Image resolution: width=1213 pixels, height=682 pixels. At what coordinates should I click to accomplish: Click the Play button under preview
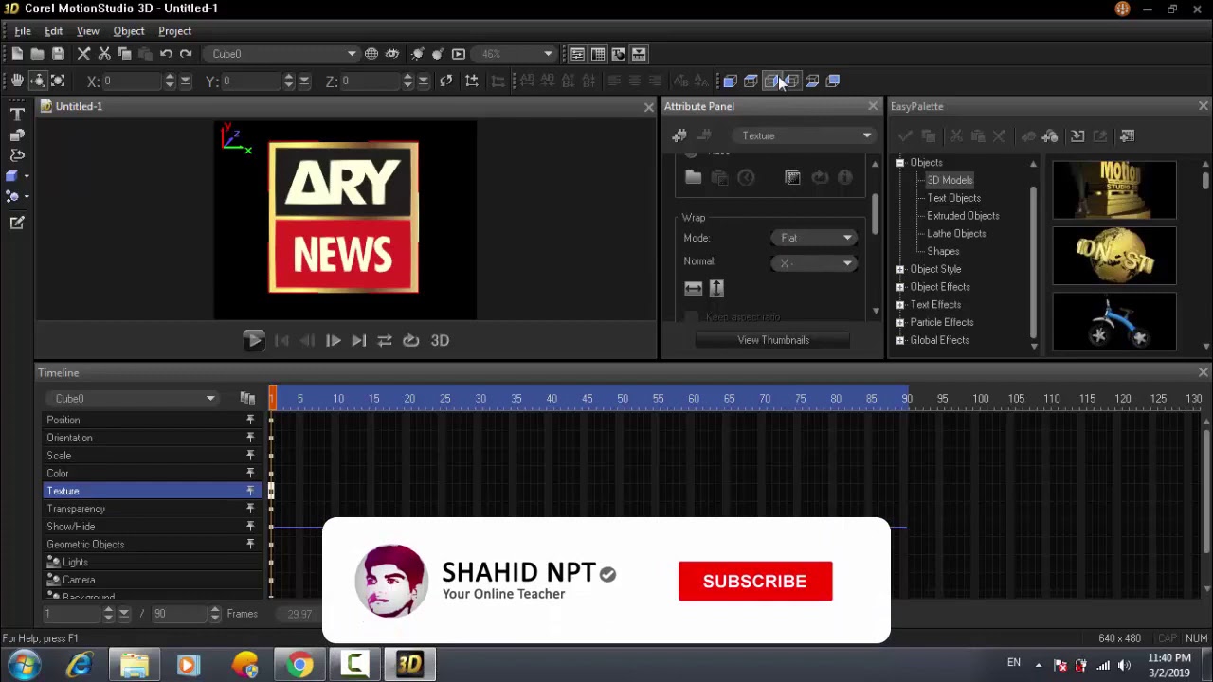point(253,341)
